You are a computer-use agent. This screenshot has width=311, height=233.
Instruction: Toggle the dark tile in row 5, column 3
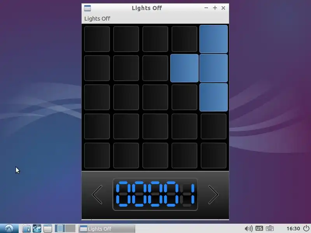click(155, 156)
